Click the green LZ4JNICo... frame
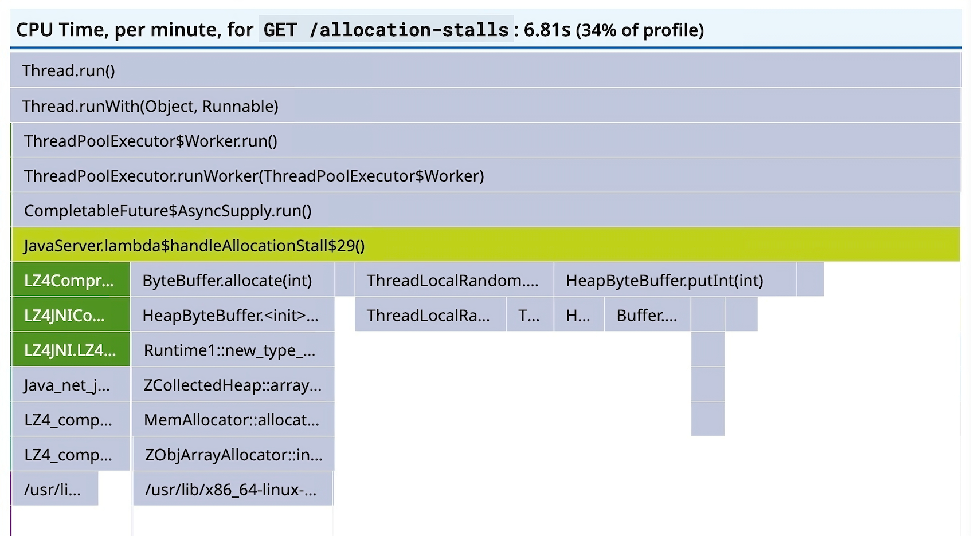This screenshot has height=536, width=971. pyautogui.click(x=69, y=314)
